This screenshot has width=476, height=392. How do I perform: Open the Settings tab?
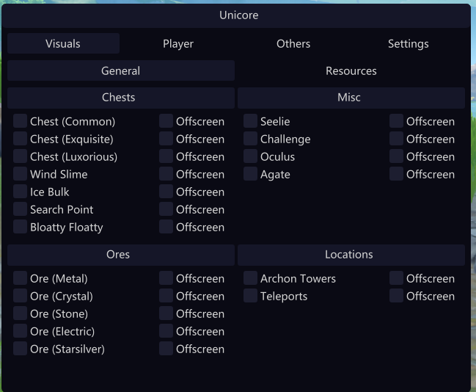(x=409, y=43)
